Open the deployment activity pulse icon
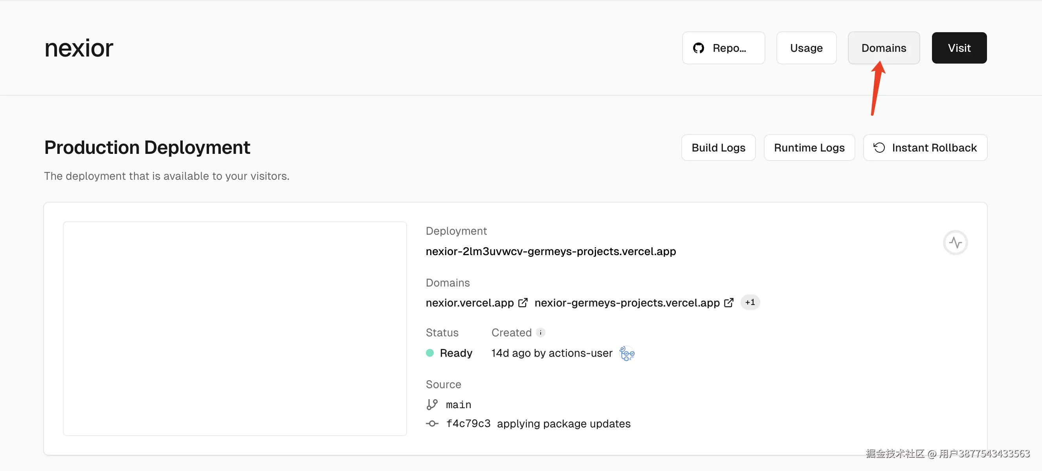The image size is (1042, 471). (x=955, y=243)
